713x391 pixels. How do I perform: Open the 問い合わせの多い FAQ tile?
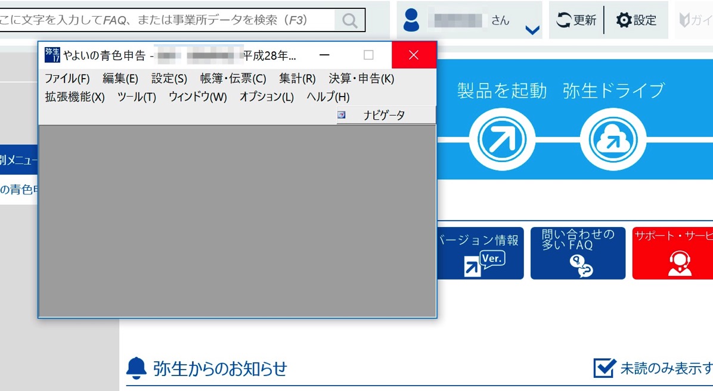pyautogui.click(x=578, y=253)
